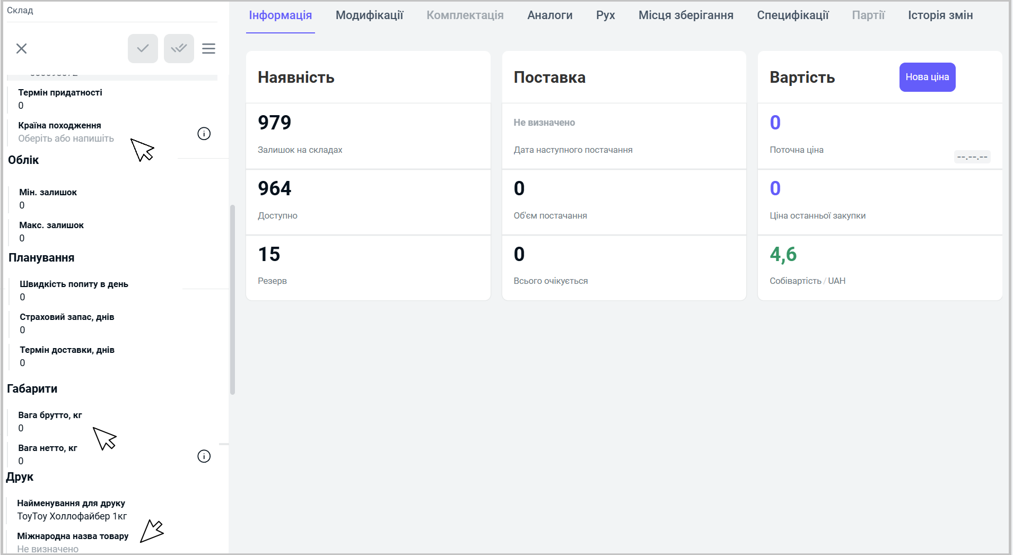
Task: Click the double checkmark save-and-close button
Action: click(x=179, y=49)
